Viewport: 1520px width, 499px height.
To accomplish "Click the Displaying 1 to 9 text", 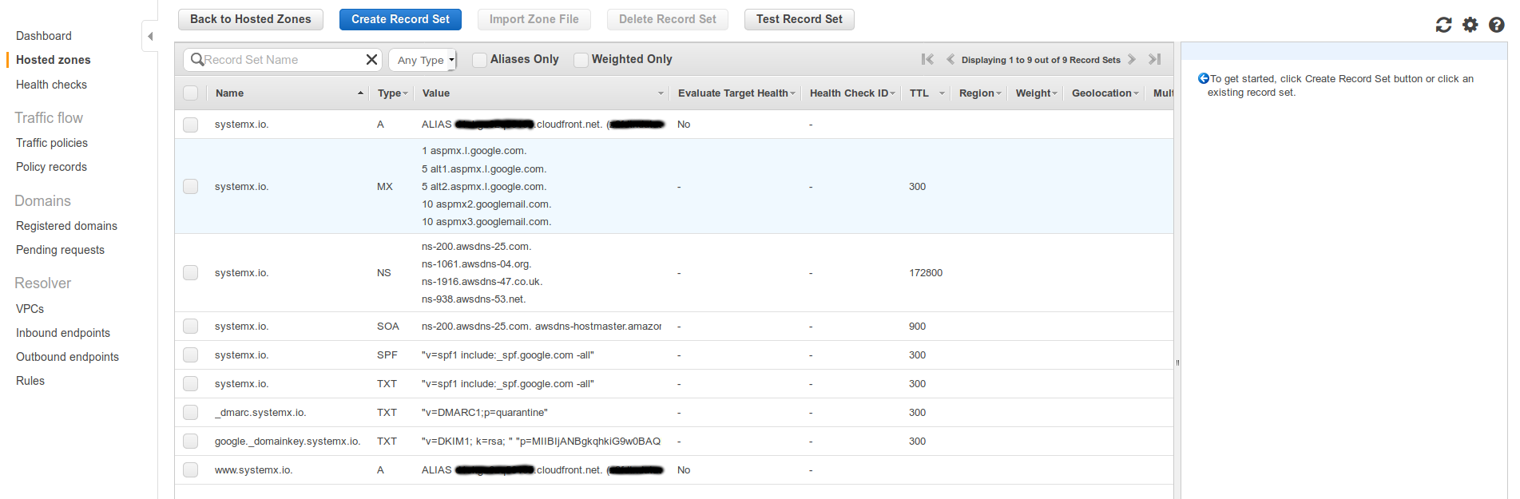I will point(1041,60).
